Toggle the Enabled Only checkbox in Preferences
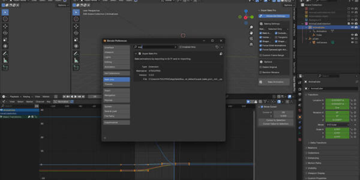Viewport: 360px width, 180px height. 180,47
